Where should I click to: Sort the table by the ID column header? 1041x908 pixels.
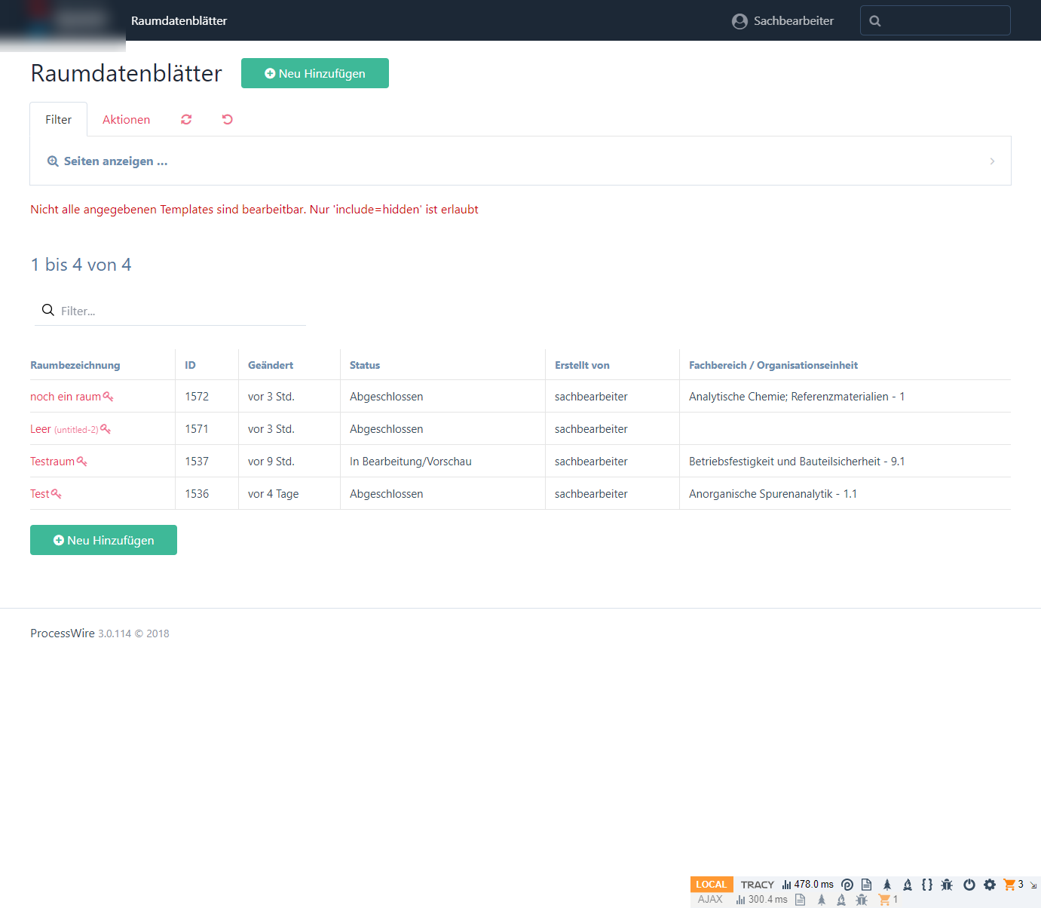pyautogui.click(x=188, y=364)
